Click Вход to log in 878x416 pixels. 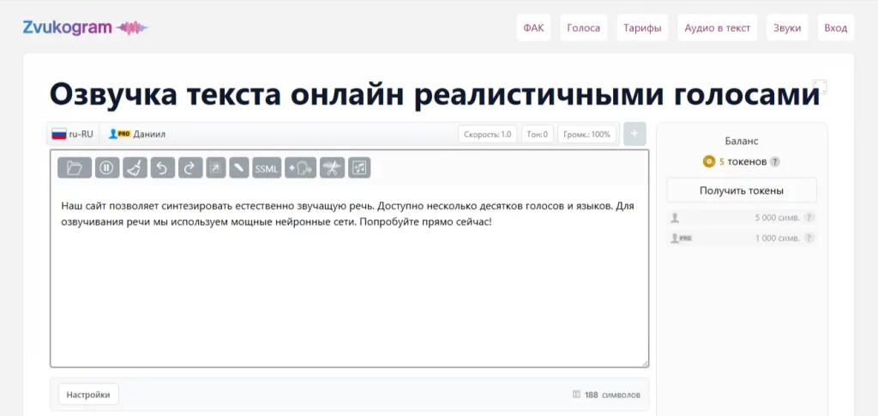[836, 28]
